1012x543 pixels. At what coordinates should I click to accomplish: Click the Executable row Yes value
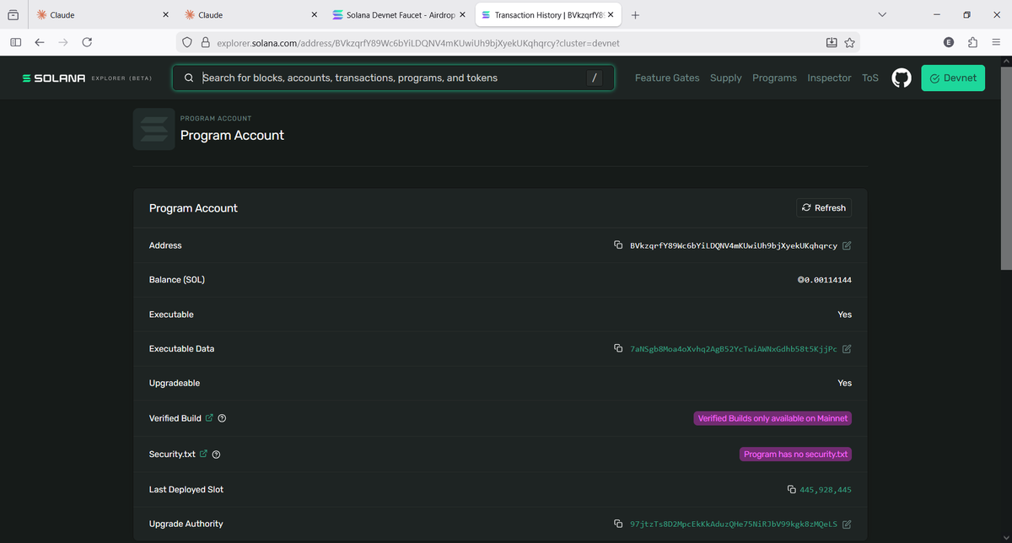point(844,315)
